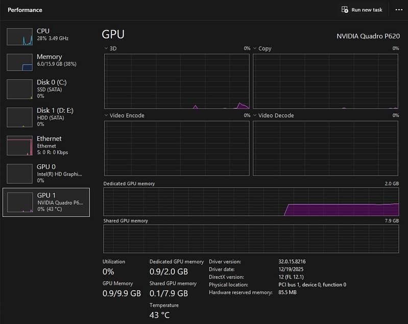Click the GPU 1 sidebar title

[46, 195]
